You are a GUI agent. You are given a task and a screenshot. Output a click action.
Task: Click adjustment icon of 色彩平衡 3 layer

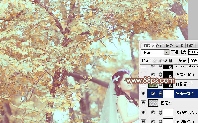pyautogui.click(x=153, y=75)
